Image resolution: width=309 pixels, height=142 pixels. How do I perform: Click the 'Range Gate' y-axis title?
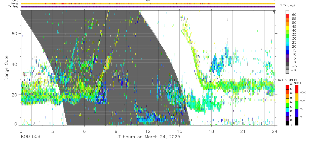click(x=7, y=68)
